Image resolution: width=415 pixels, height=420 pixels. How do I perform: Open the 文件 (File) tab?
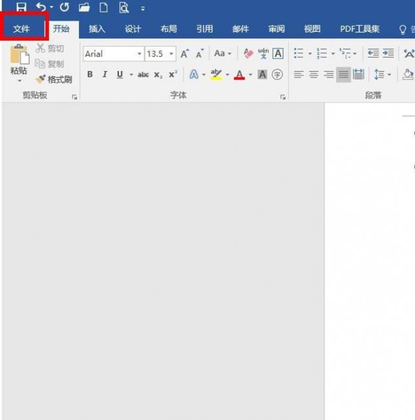click(x=21, y=28)
